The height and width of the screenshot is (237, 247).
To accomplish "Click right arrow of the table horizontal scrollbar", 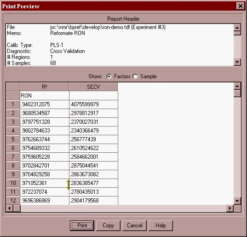I will point(230,208).
